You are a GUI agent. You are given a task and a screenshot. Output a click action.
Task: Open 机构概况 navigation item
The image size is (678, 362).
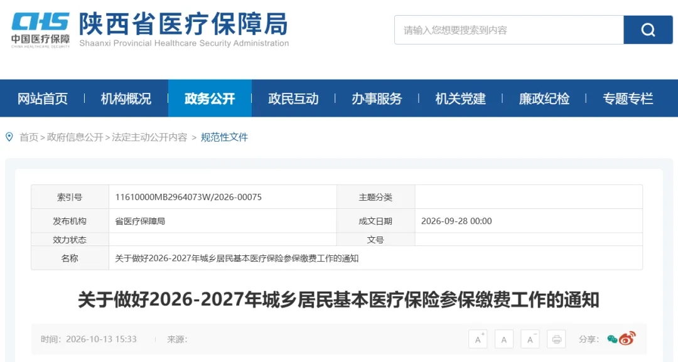point(126,98)
